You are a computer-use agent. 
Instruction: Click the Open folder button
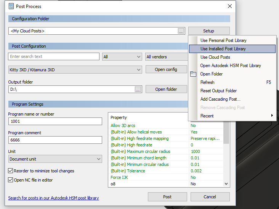point(166,89)
